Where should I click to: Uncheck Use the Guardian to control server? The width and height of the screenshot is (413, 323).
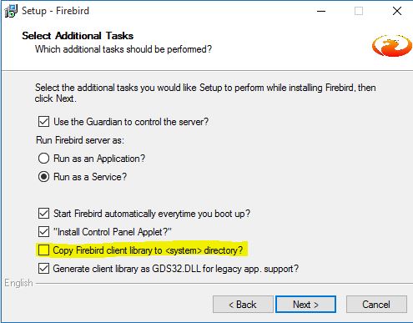43,122
